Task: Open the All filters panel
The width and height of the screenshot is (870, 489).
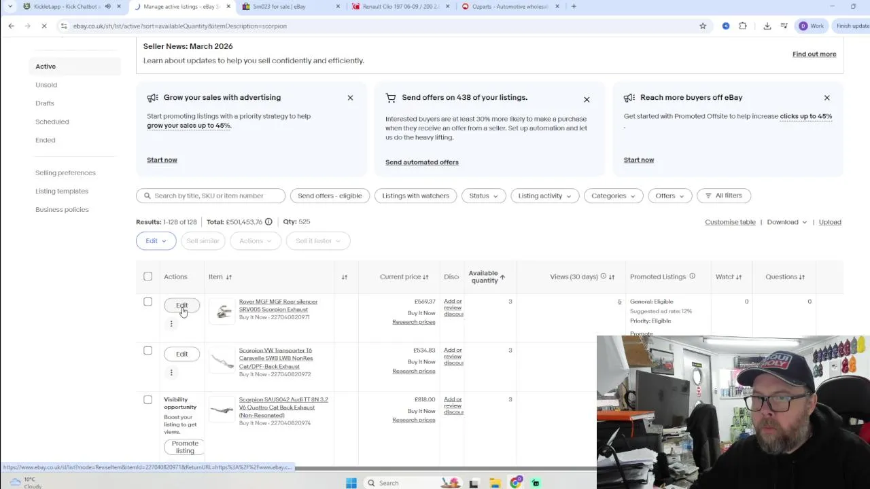Action: 724,196
